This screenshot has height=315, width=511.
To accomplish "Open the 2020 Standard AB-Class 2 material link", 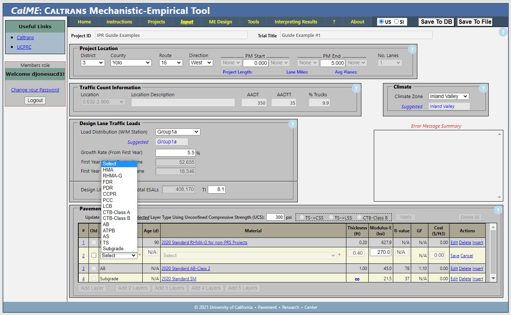I will pyautogui.click(x=186, y=269).
